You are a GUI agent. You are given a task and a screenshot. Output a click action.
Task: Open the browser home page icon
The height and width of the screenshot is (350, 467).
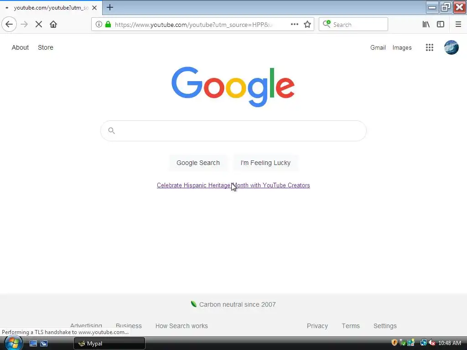[53, 24]
